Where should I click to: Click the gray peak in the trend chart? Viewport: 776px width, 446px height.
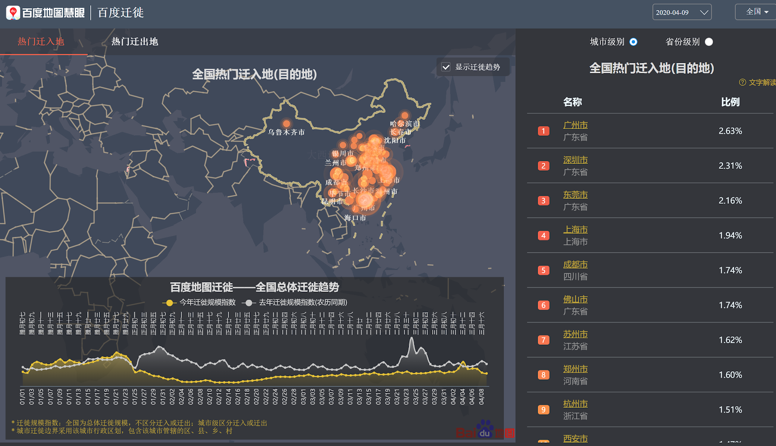(412, 338)
